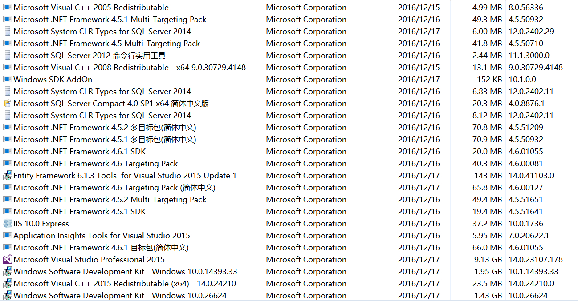Viewport: 578px width, 301px height.
Task: Click the 2.44 MB size value
Action: (487, 56)
